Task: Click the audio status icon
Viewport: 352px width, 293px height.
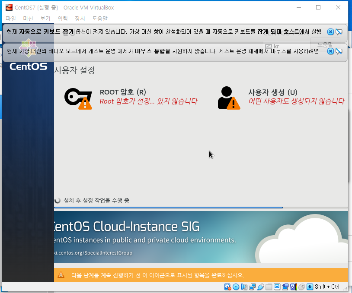Action: [x=244, y=287]
